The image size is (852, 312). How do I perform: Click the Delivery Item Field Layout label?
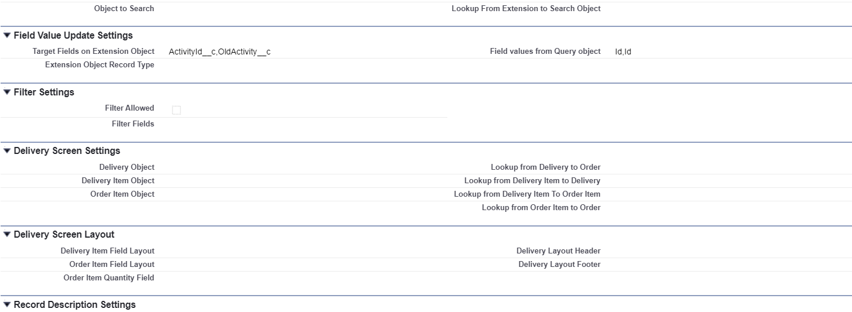(108, 251)
